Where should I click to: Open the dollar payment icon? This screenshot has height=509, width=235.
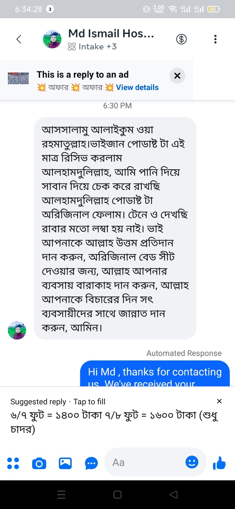coord(182,39)
